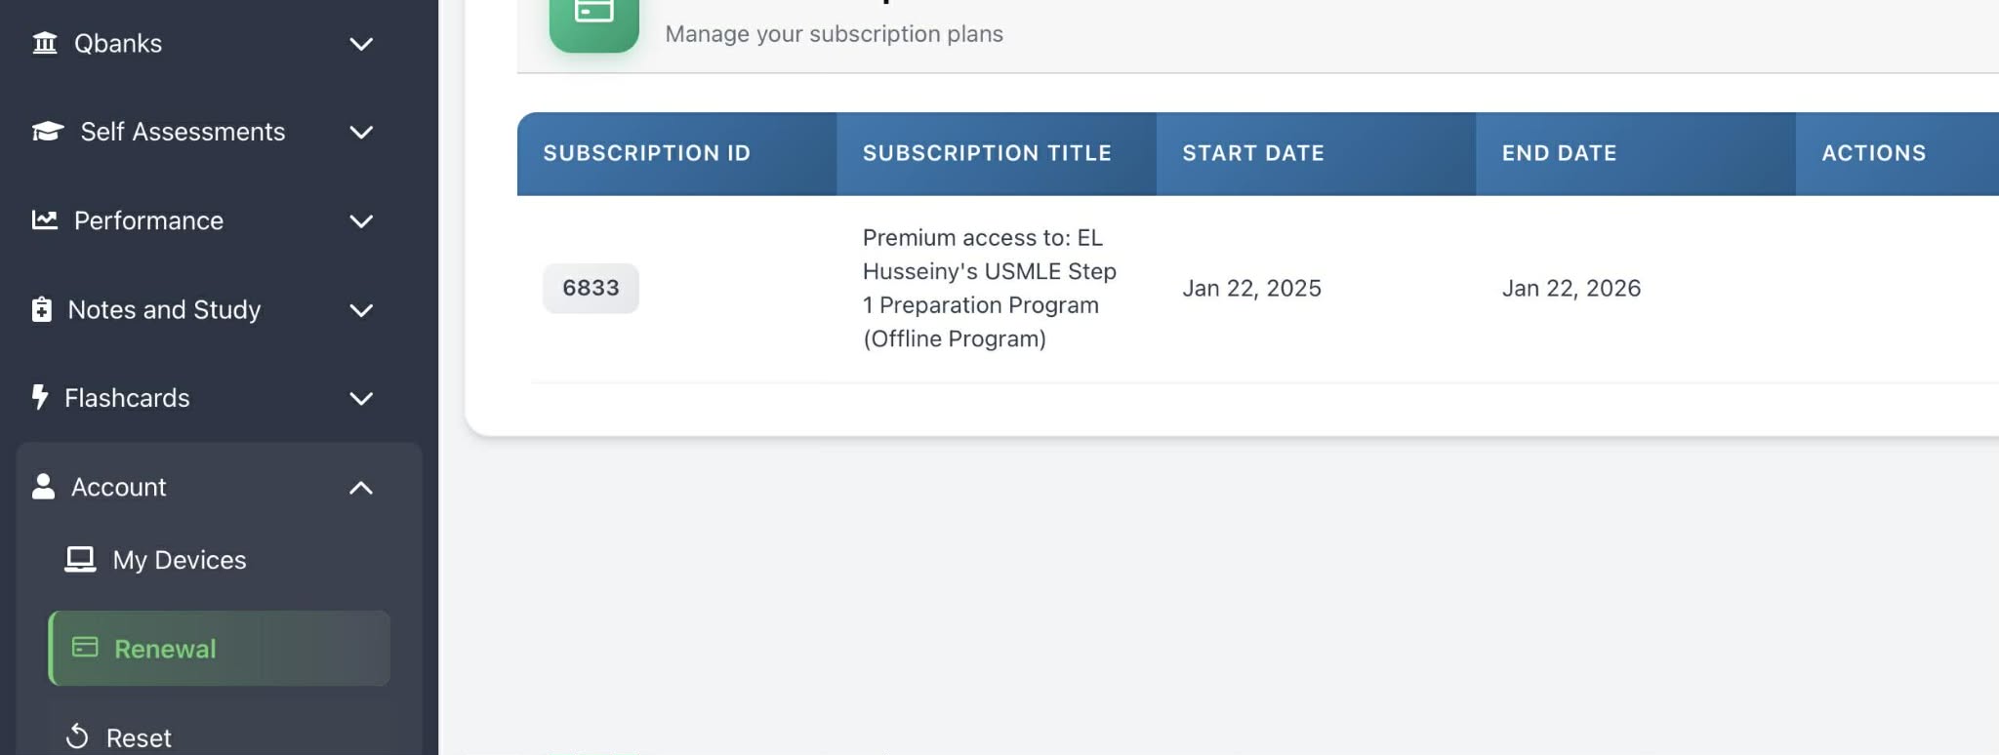Image resolution: width=1999 pixels, height=755 pixels.
Task: Click the Qbanks bank building icon
Action: pos(45,44)
